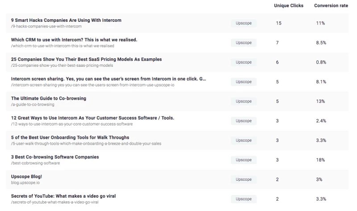Click the Upscope tag on the 3 Best Co-browsing row

pyautogui.click(x=244, y=160)
